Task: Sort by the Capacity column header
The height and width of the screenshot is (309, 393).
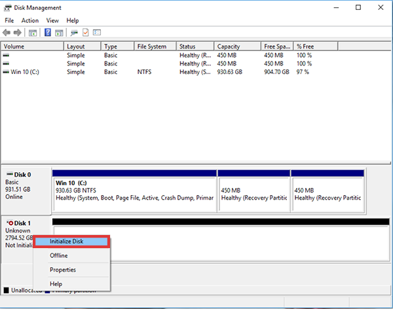Action: [237, 46]
